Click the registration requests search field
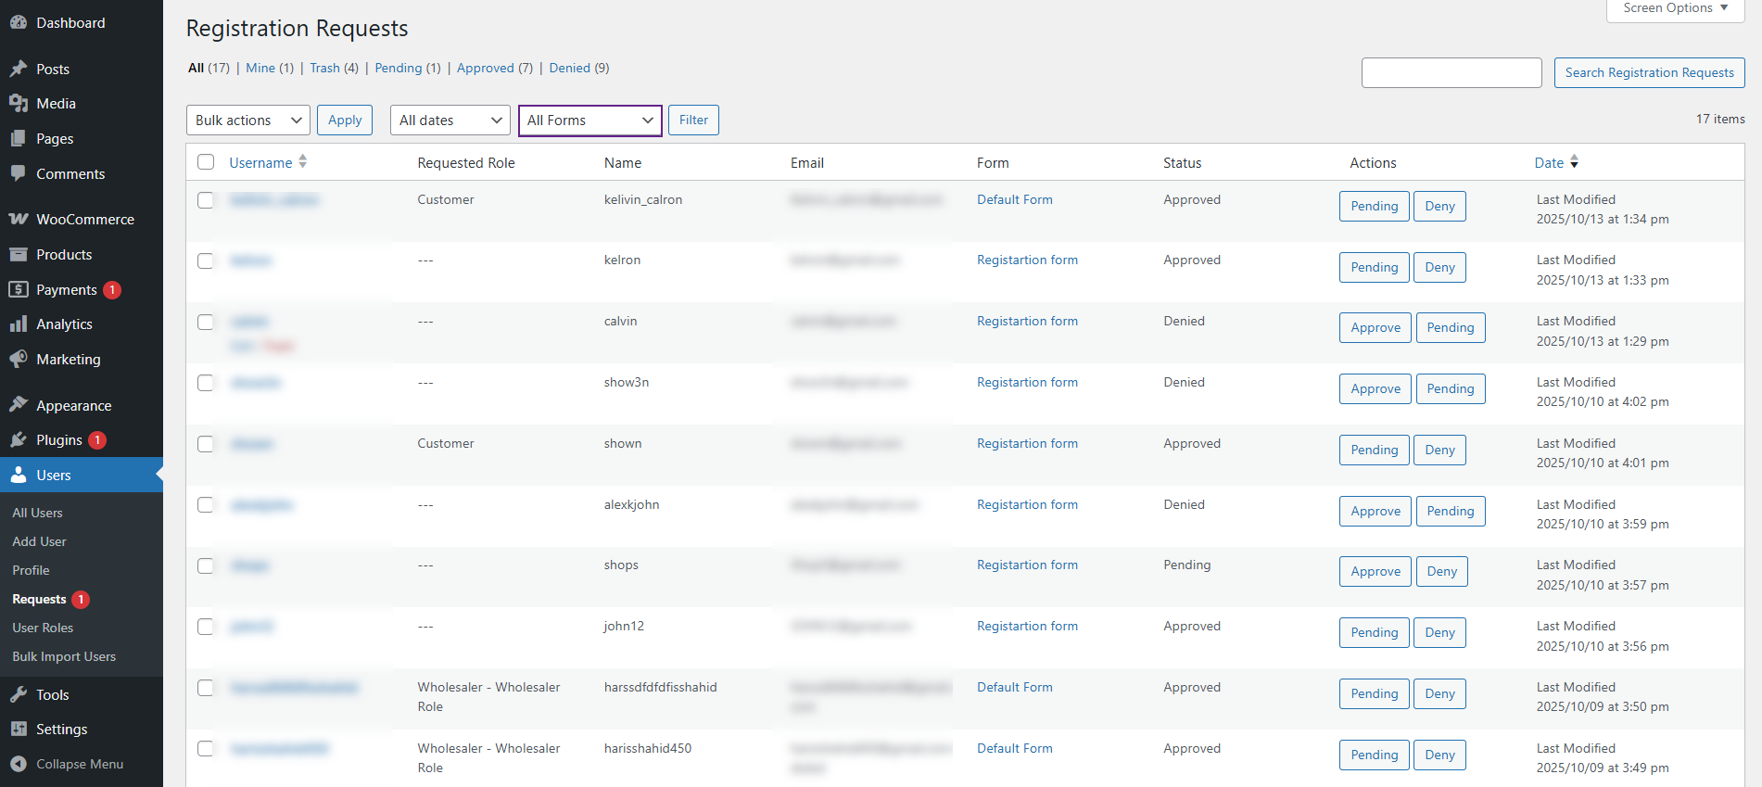1762x787 pixels. pyautogui.click(x=1451, y=73)
